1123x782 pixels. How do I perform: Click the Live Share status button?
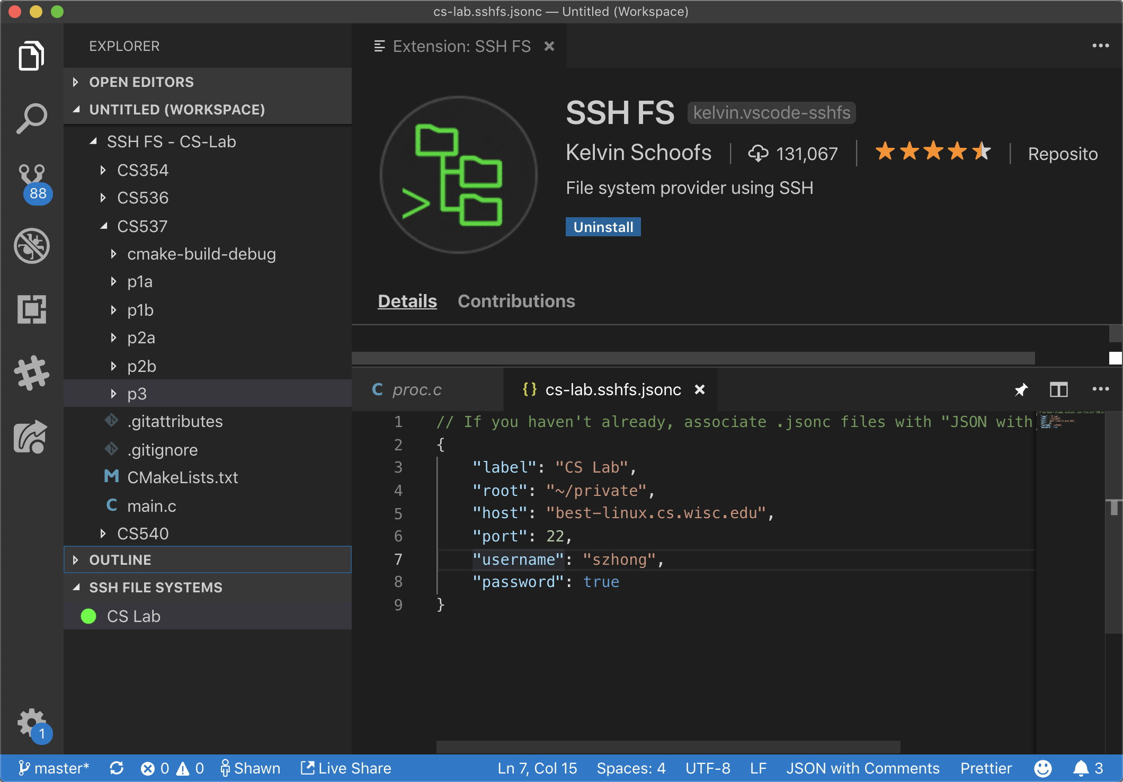point(346,768)
